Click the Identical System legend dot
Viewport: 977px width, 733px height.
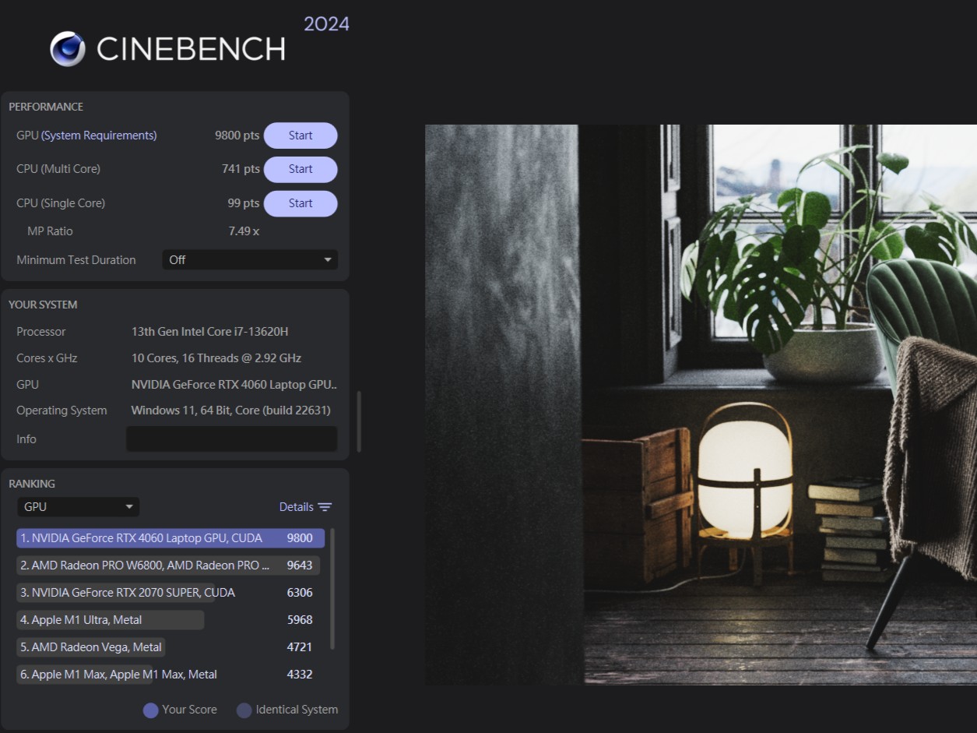click(x=244, y=710)
